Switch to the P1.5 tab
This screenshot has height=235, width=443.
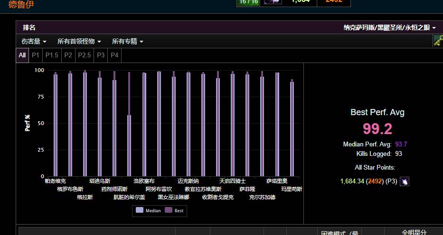click(52, 55)
